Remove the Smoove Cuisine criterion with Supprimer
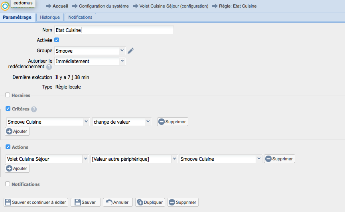345x219 pixels. (172, 122)
